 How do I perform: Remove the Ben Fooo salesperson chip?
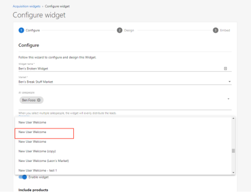click(39, 100)
